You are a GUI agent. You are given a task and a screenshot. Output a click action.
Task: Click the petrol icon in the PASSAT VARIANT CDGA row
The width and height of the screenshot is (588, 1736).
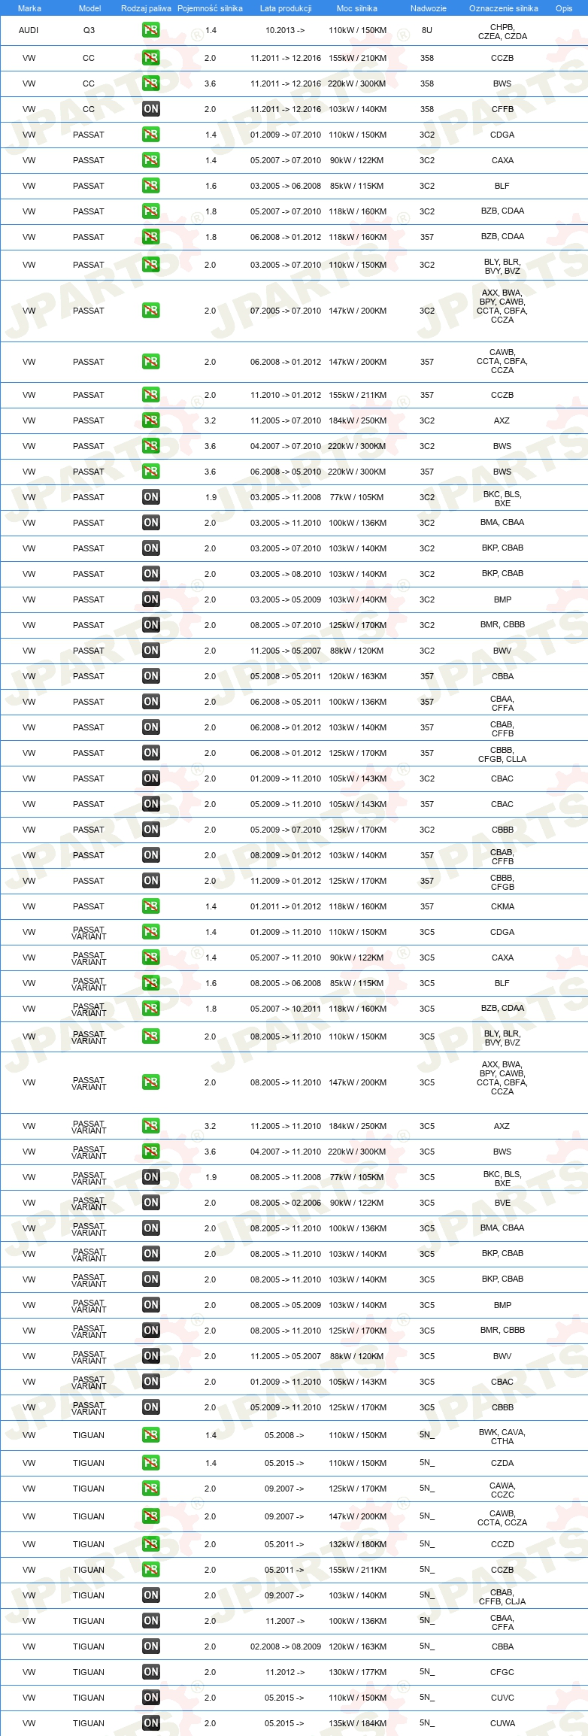coord(151,932)
